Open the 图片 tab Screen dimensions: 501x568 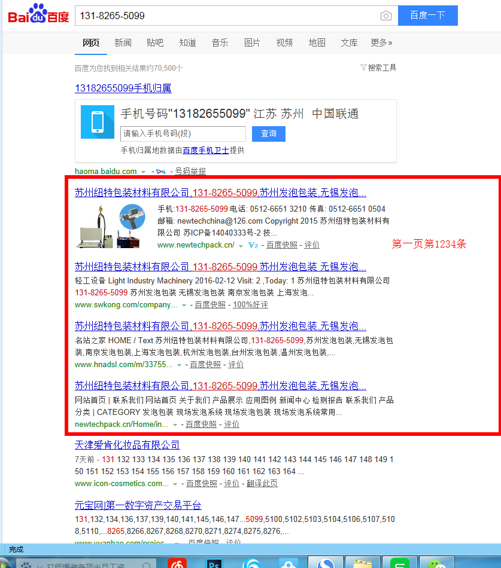tap(252, 42)
